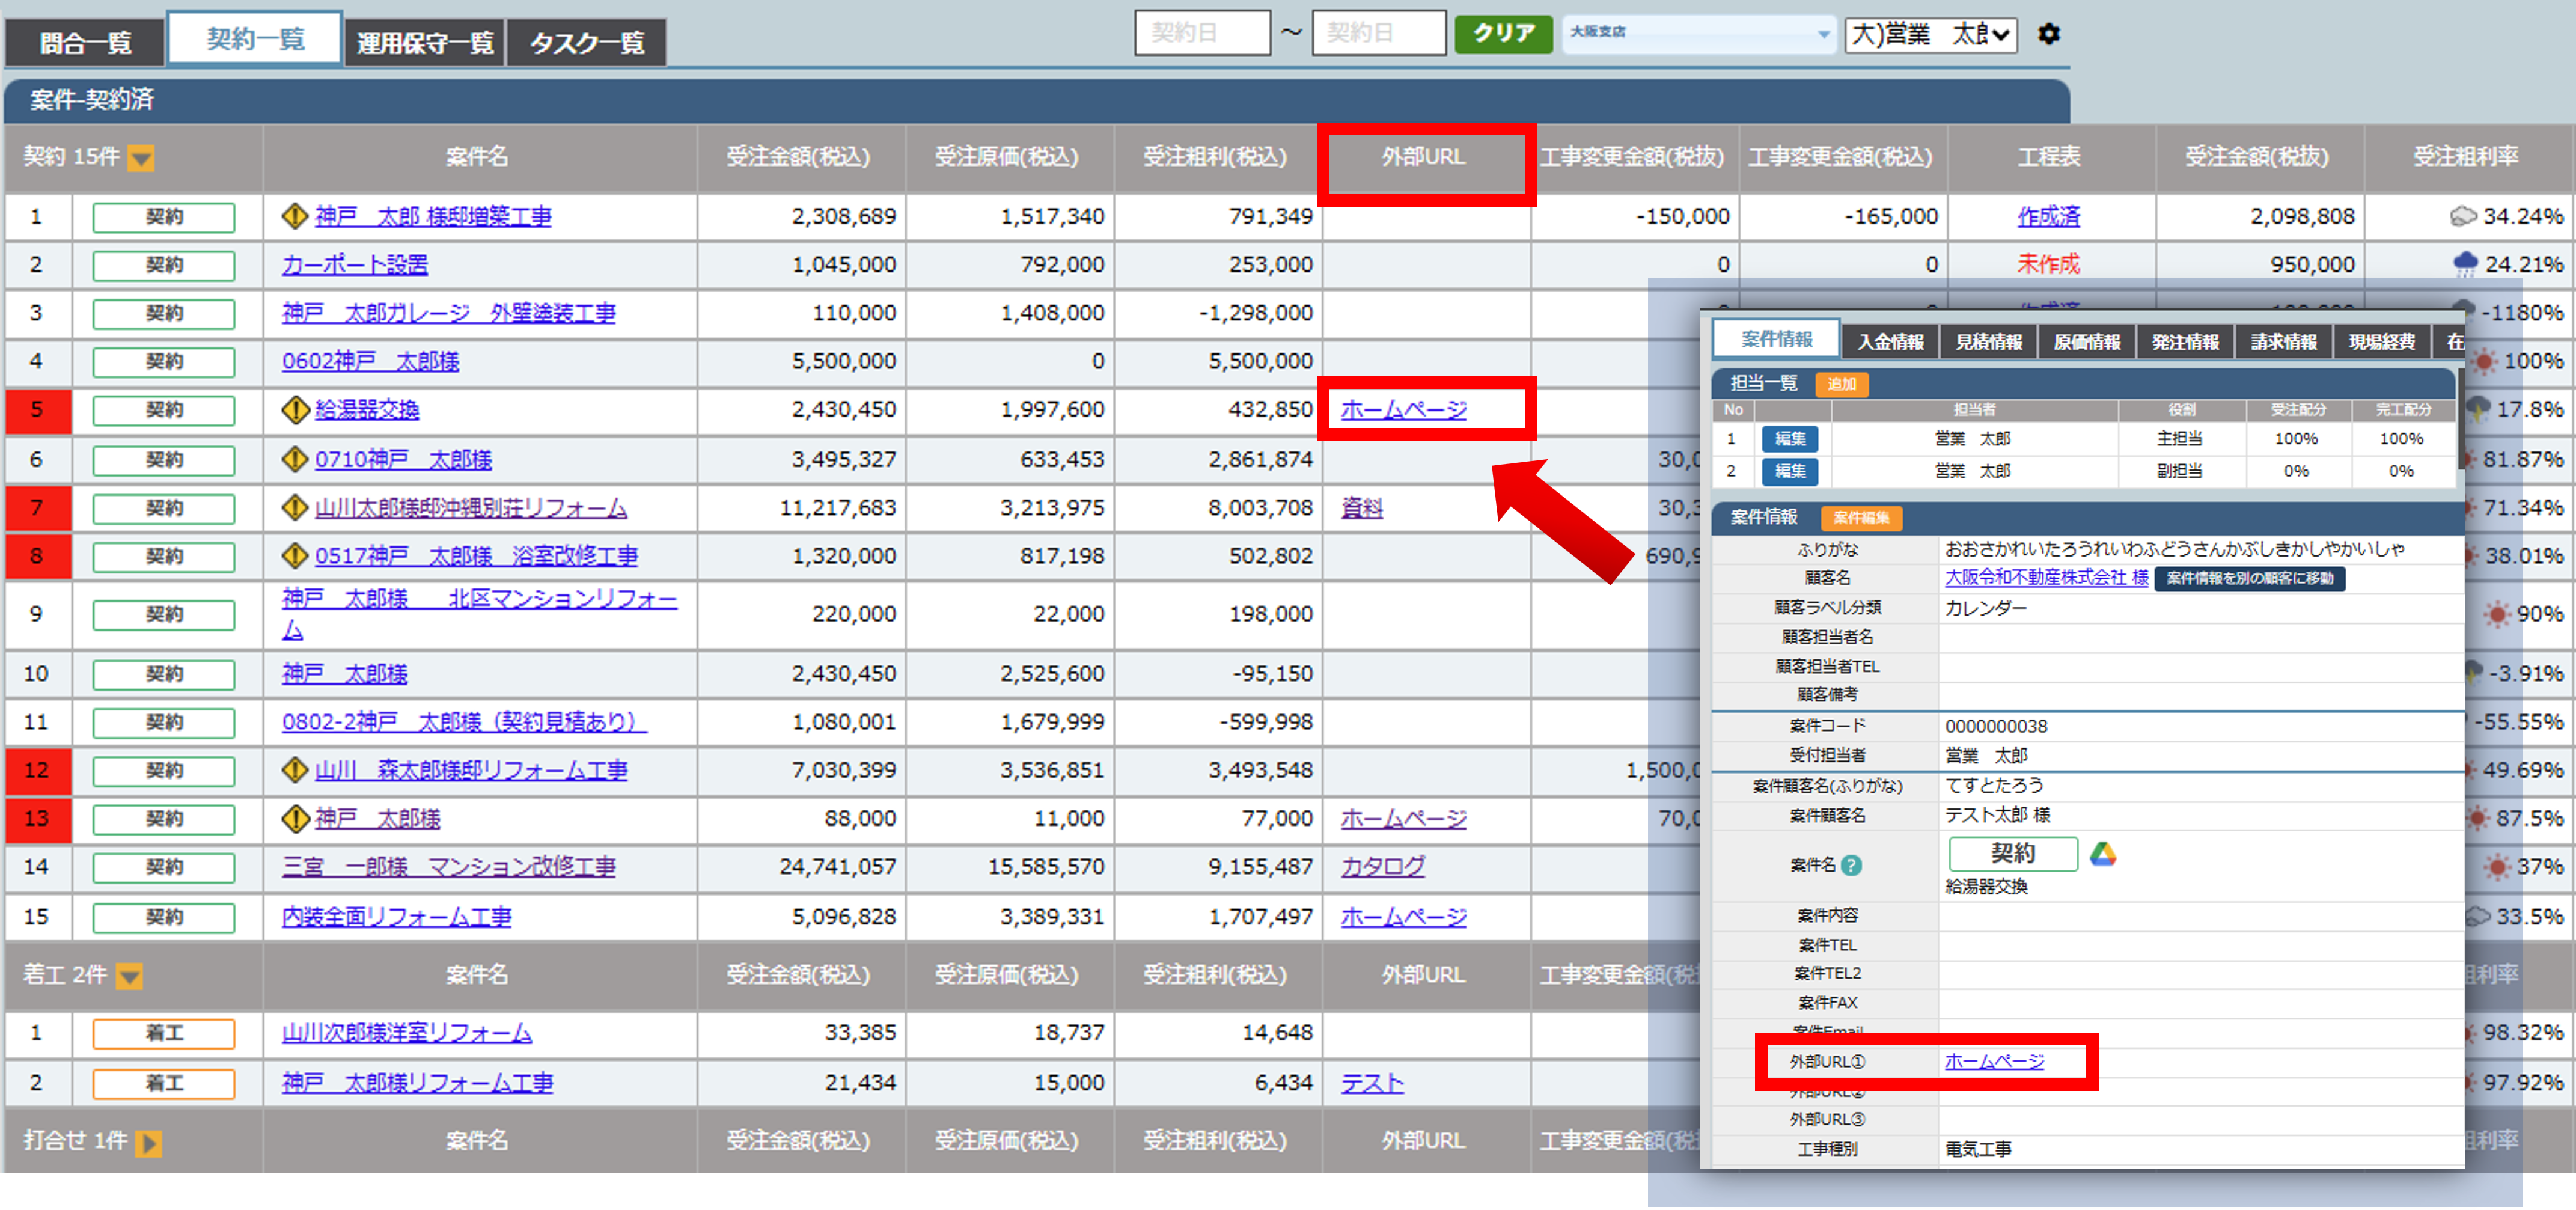Collapse the 契約 15件 section arrow
The height and width of the screenshot is (1210, 2576).
coord(141,158)
